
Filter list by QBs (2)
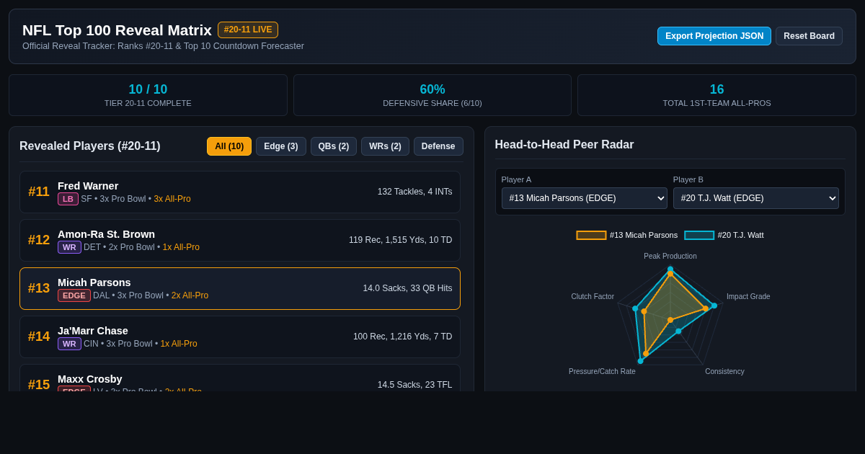(x=334, y=146)
